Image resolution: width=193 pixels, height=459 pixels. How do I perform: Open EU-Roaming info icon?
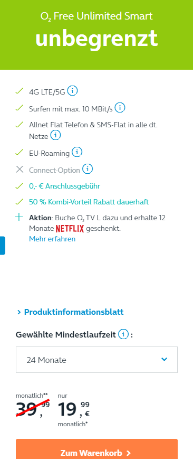tap(77, 152)
